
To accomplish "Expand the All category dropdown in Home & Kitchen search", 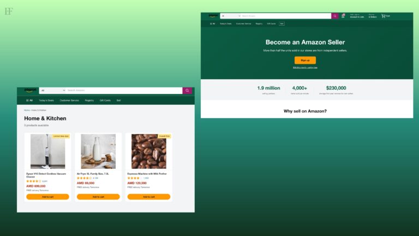I will [x=52, y=91].
